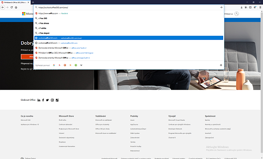Open 'Office pro studenty' footer link
The height and width of the screenshot is (159, 263).
102,124
